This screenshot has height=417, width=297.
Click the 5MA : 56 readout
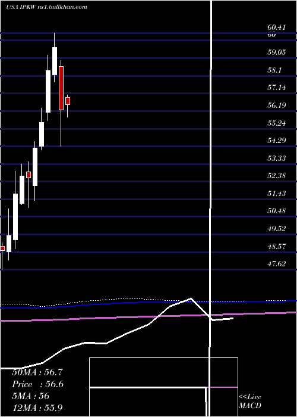click(31, 396)
